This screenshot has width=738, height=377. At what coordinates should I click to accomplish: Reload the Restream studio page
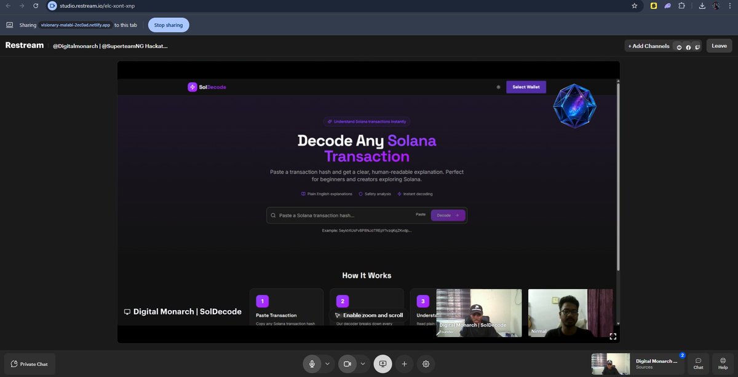(36, 6)
